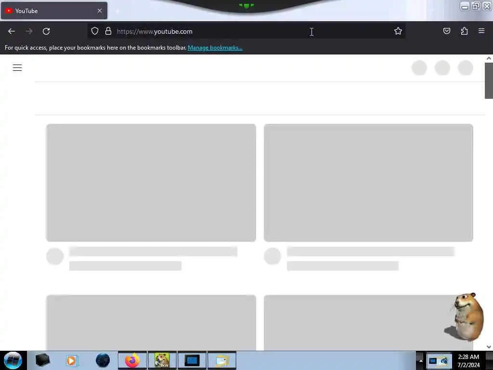
Task: Open the media player taskbar icon
Action: coord(72,360)
